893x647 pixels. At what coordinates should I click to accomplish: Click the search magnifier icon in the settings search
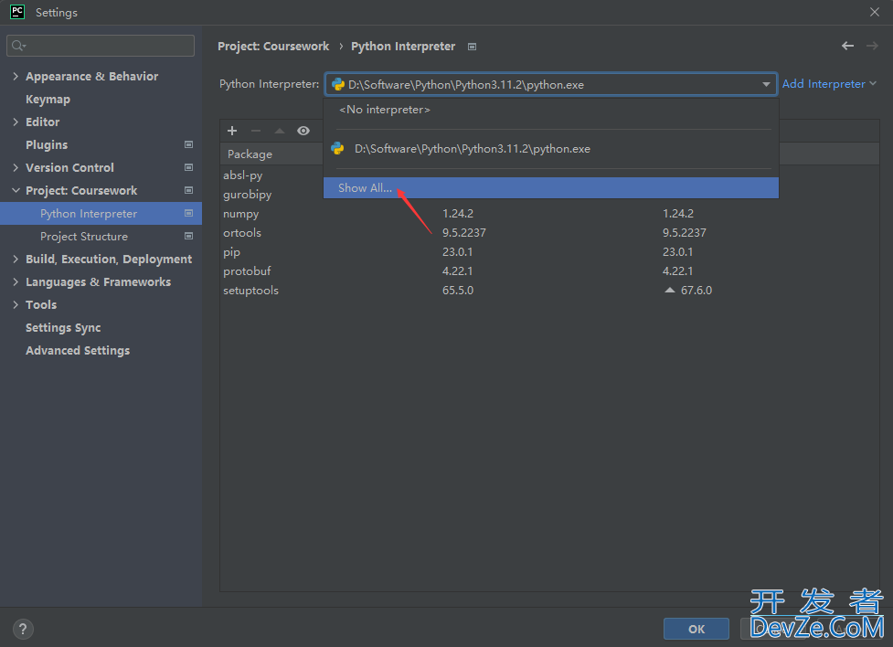click(18, 46)
